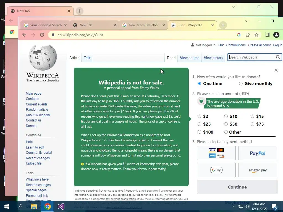
Task: Click the Wikipedia globe logo
Action: (x=43, y=58)
